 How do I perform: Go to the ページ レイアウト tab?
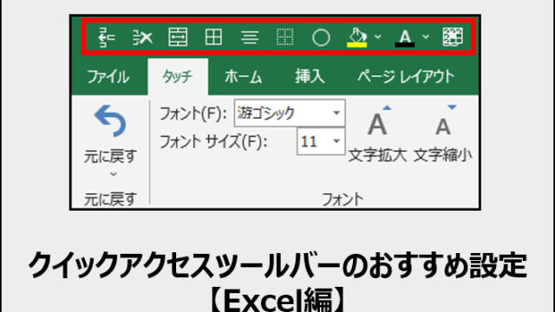click(406, 76)
